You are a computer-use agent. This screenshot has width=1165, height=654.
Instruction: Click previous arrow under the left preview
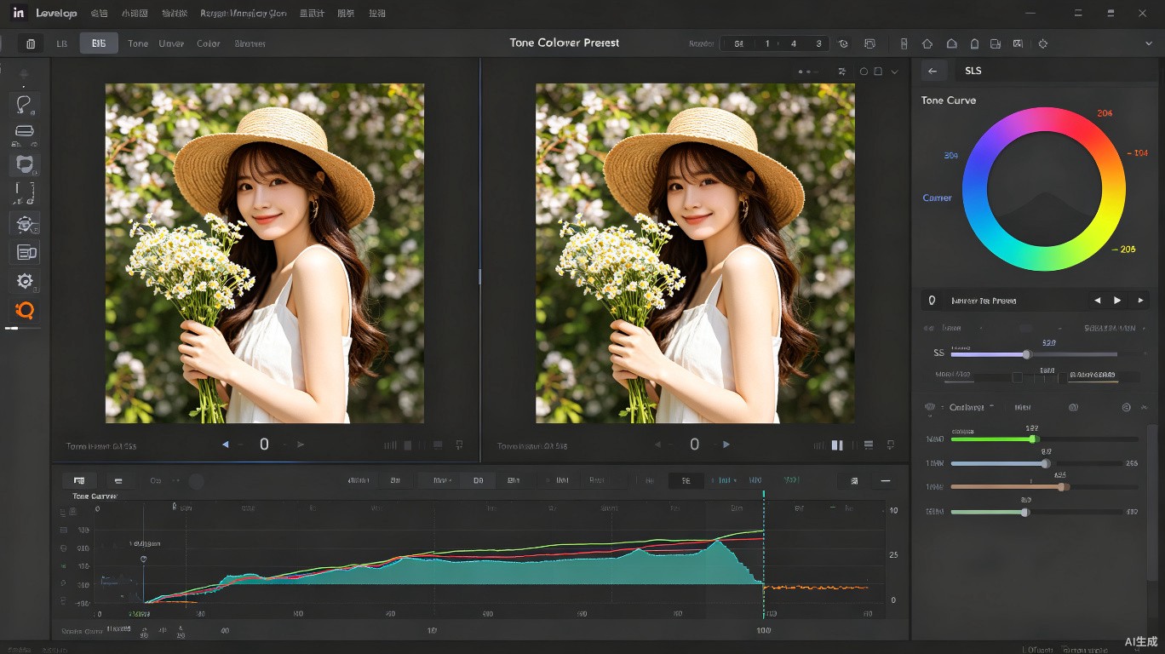point(225,445)
